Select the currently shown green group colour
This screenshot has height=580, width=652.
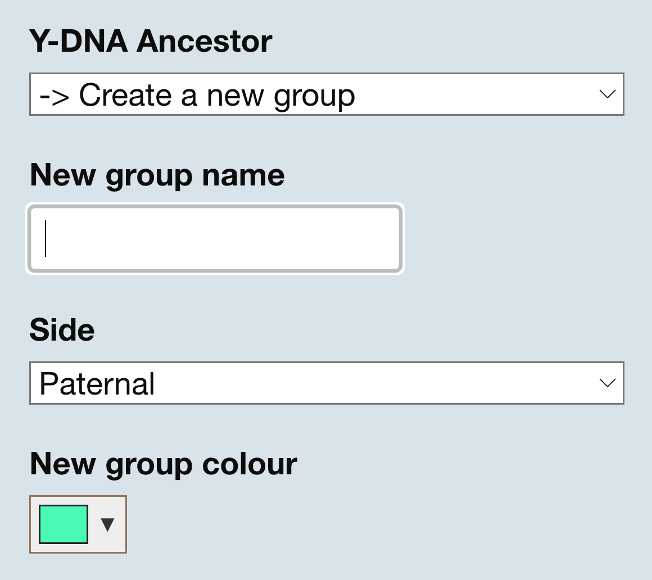62,524
